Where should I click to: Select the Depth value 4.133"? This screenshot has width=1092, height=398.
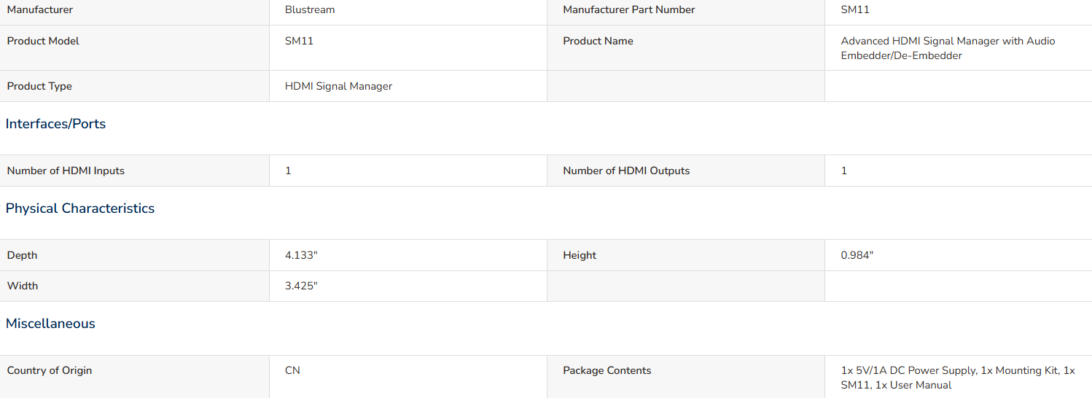pyautogui.click(x=301, y=255)
